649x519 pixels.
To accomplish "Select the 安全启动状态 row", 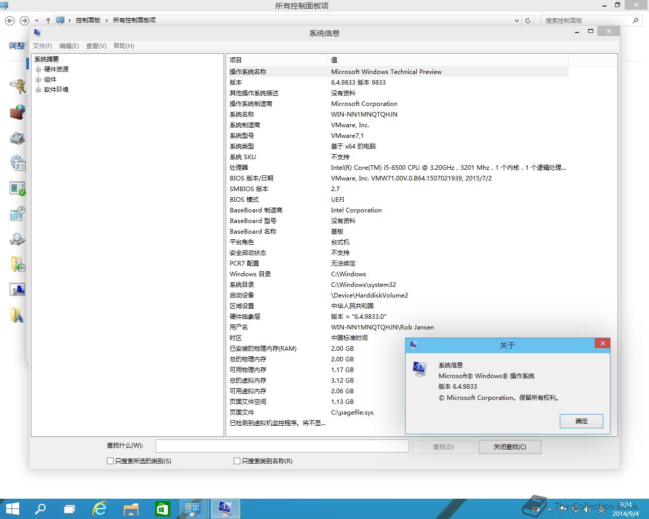I will coord(398,253).
